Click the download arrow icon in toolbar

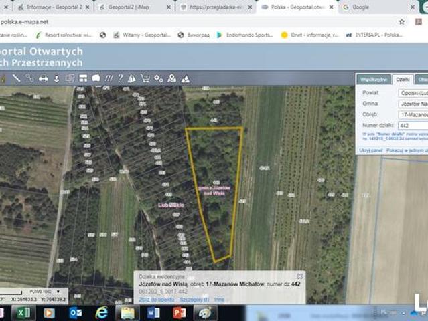(x=56, y=78)
